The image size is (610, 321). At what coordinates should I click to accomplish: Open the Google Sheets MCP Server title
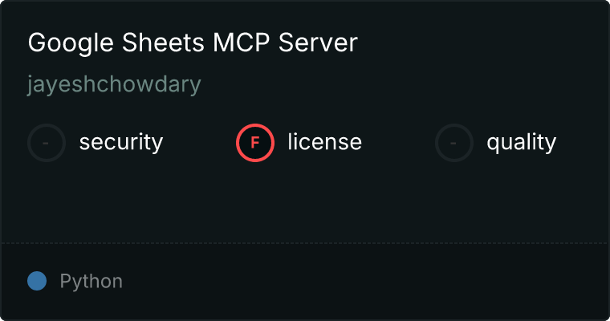[193, 43]
